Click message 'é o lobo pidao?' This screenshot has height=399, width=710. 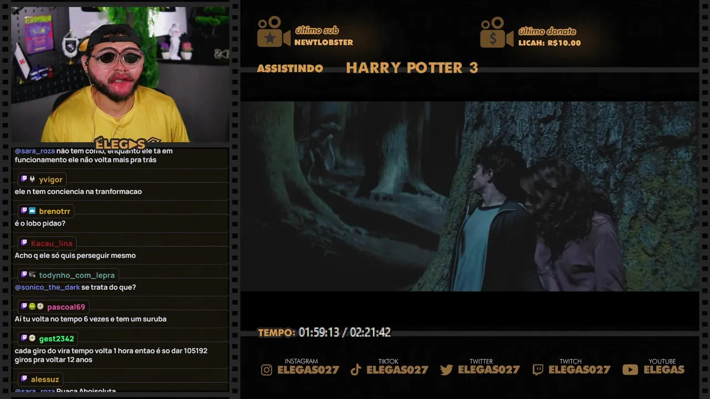click(x=40, y=223)
